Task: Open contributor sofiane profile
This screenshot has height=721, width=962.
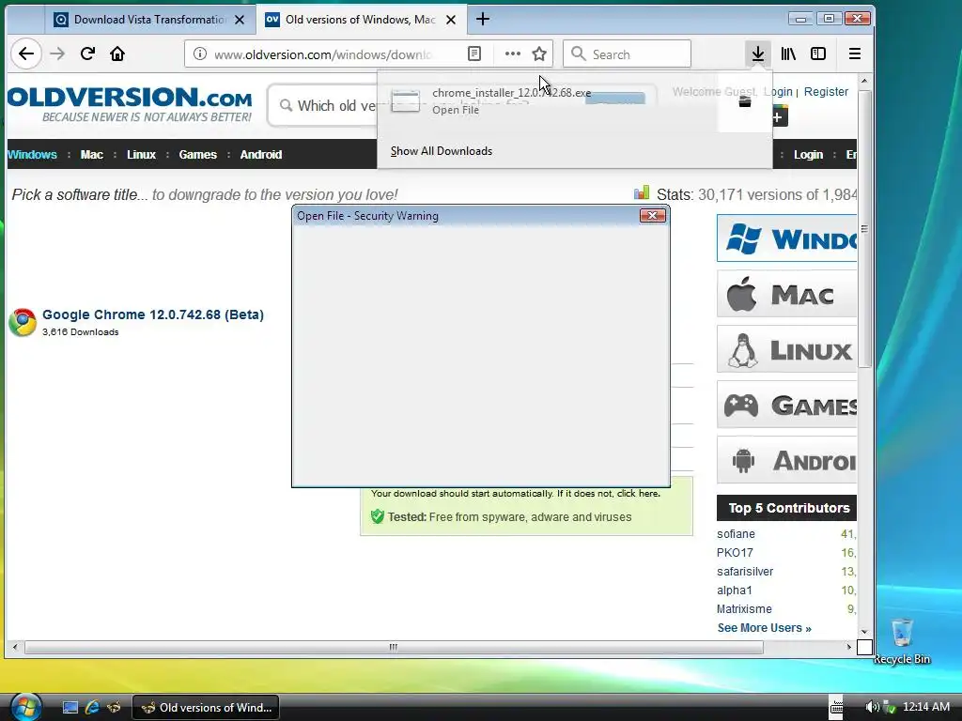Action: point(736,534)
